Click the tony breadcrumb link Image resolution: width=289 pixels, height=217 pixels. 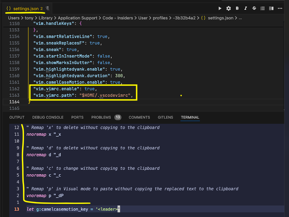[29, 18]
